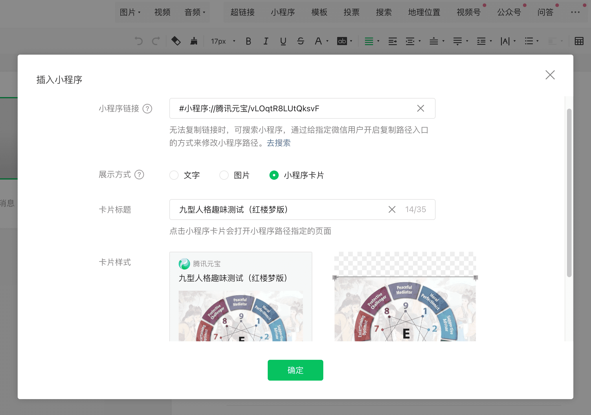
Task: Open the 模板 menu item
Action: [319, 12]
